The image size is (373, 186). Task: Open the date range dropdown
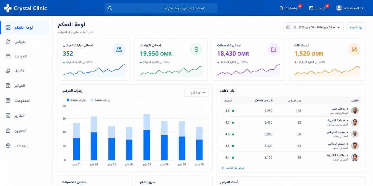pos(313,27)
